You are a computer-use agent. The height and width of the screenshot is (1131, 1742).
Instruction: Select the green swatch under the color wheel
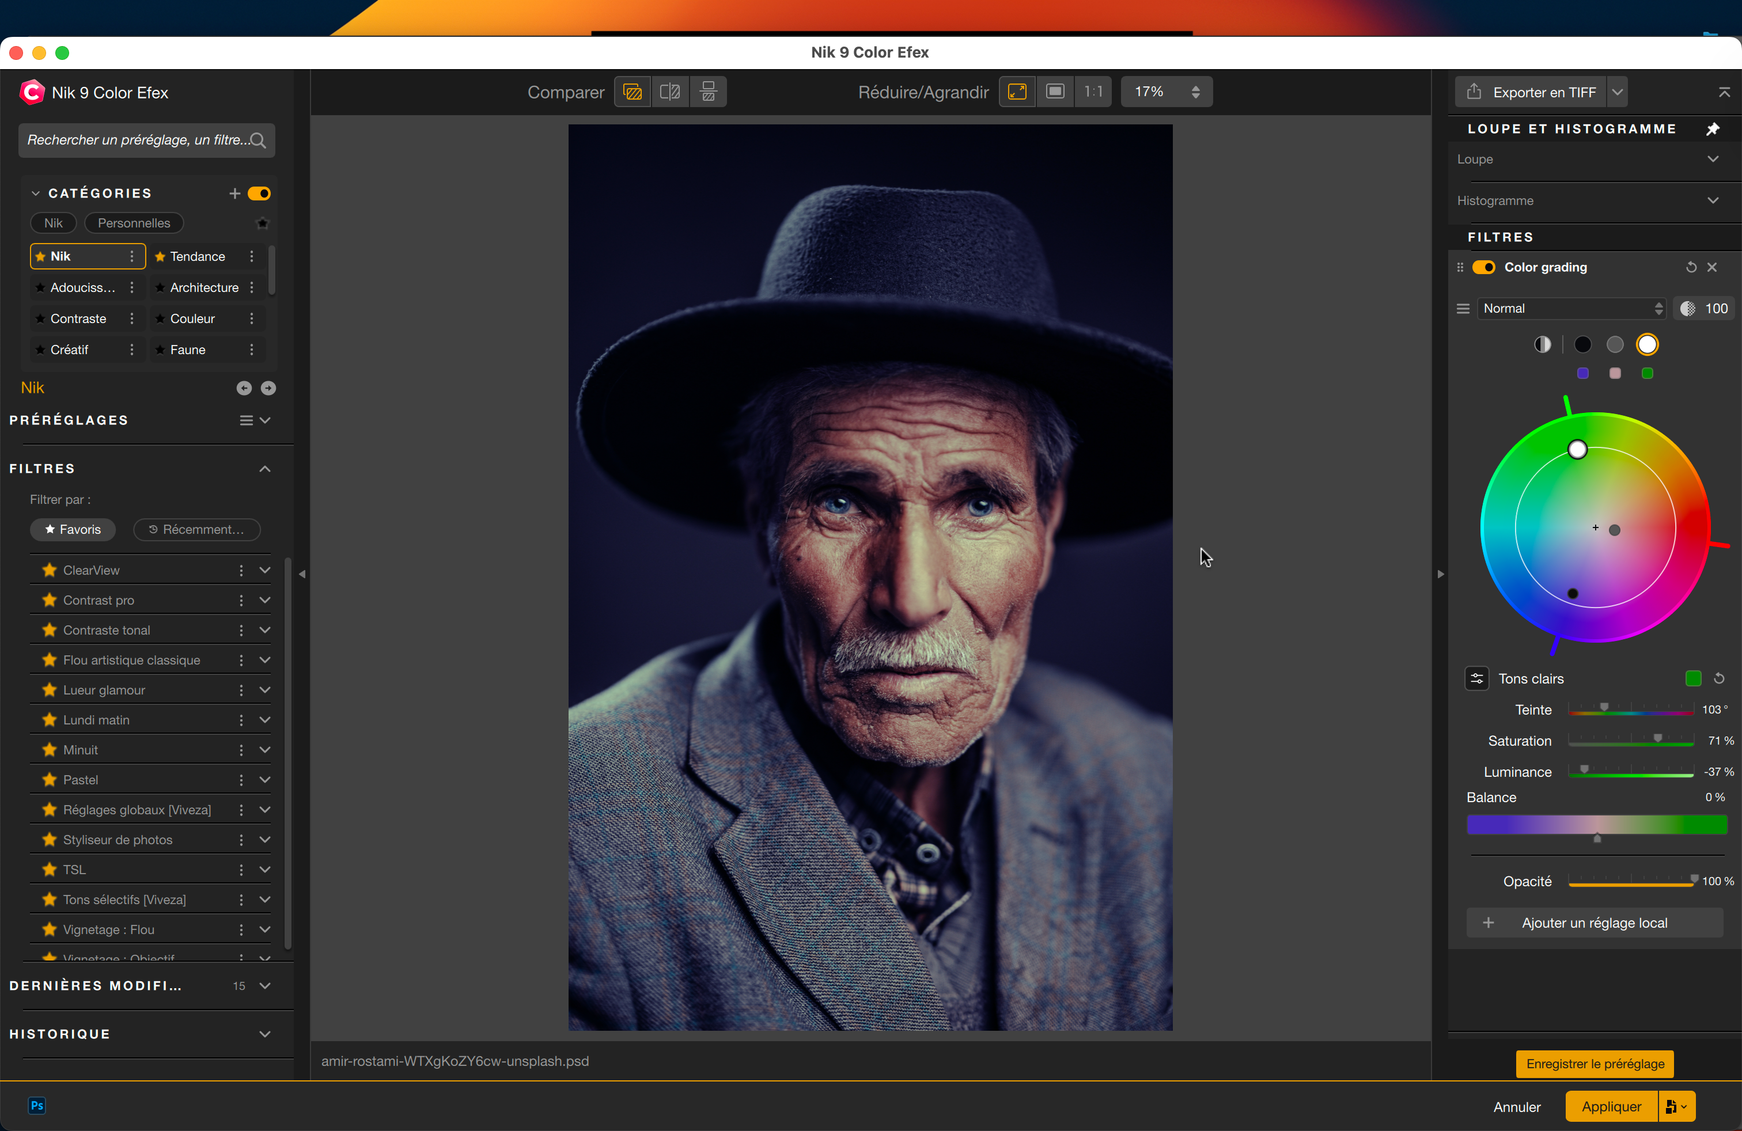point(1648,373)
